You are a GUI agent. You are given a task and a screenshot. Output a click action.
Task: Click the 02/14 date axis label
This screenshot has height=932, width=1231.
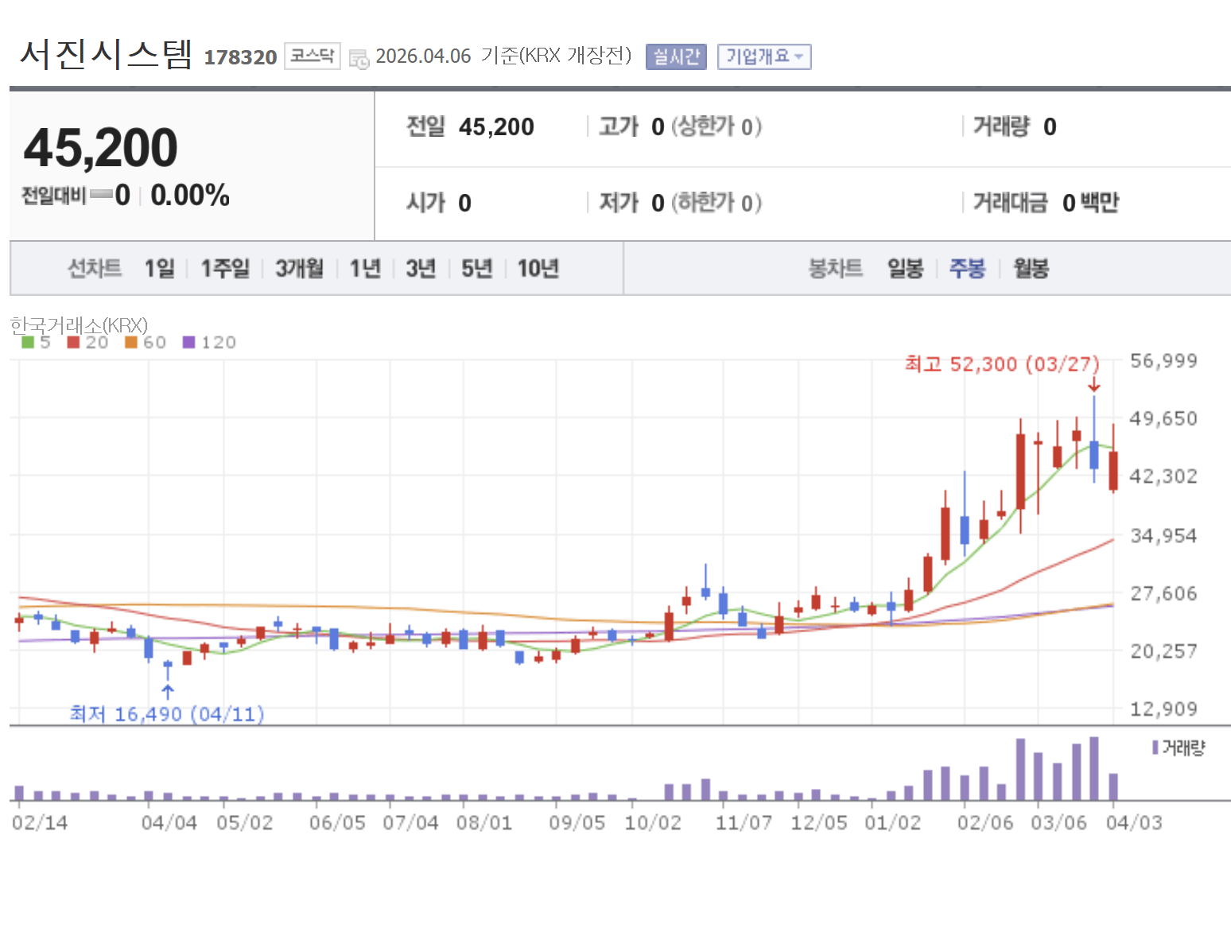pyautogui.click(x=40, y=822)
